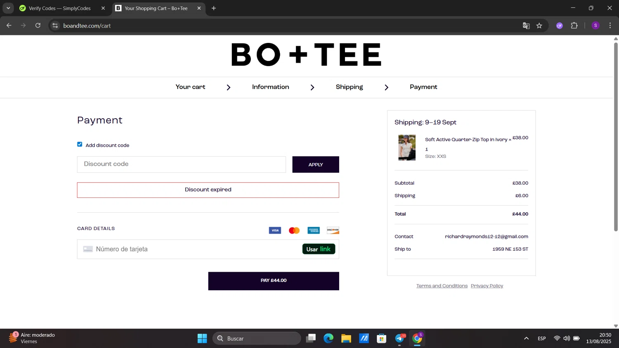The image size is (619, 348).
Task: Show hidden system tray icons
Action: pos(526,339)
